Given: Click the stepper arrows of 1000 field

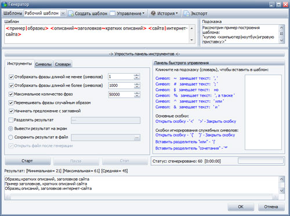Looking at the screenshot, I should 137,86.
